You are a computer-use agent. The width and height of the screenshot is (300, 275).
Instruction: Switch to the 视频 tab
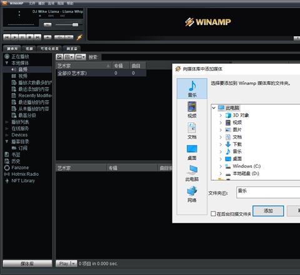[x=29, y=49]
